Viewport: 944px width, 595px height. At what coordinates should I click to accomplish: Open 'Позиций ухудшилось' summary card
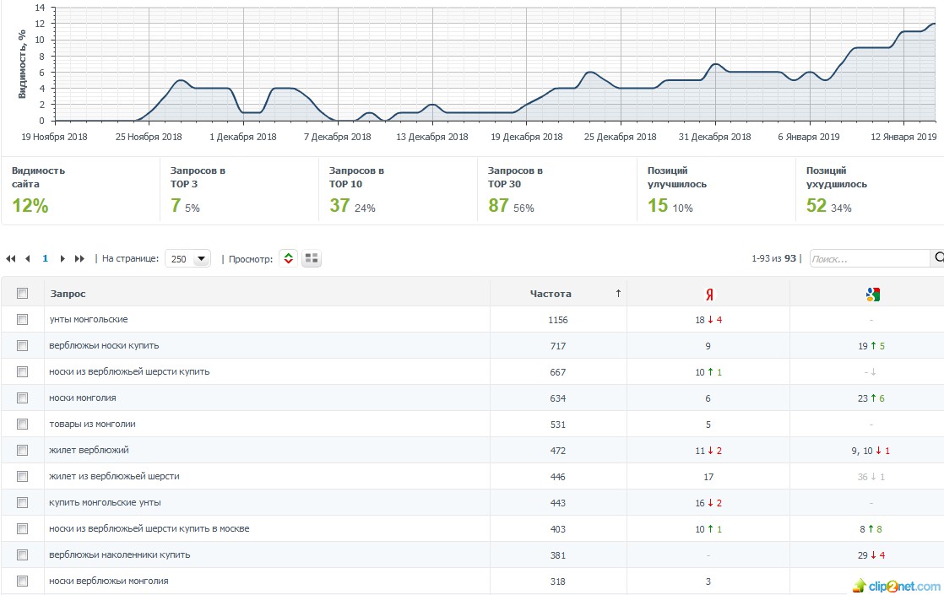click(x=870, y=190)
